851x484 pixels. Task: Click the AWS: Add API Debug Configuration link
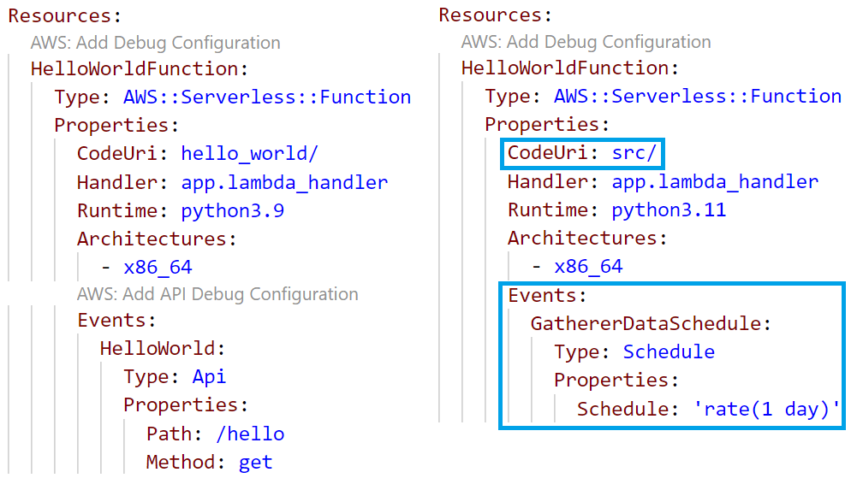coord(217,294)
